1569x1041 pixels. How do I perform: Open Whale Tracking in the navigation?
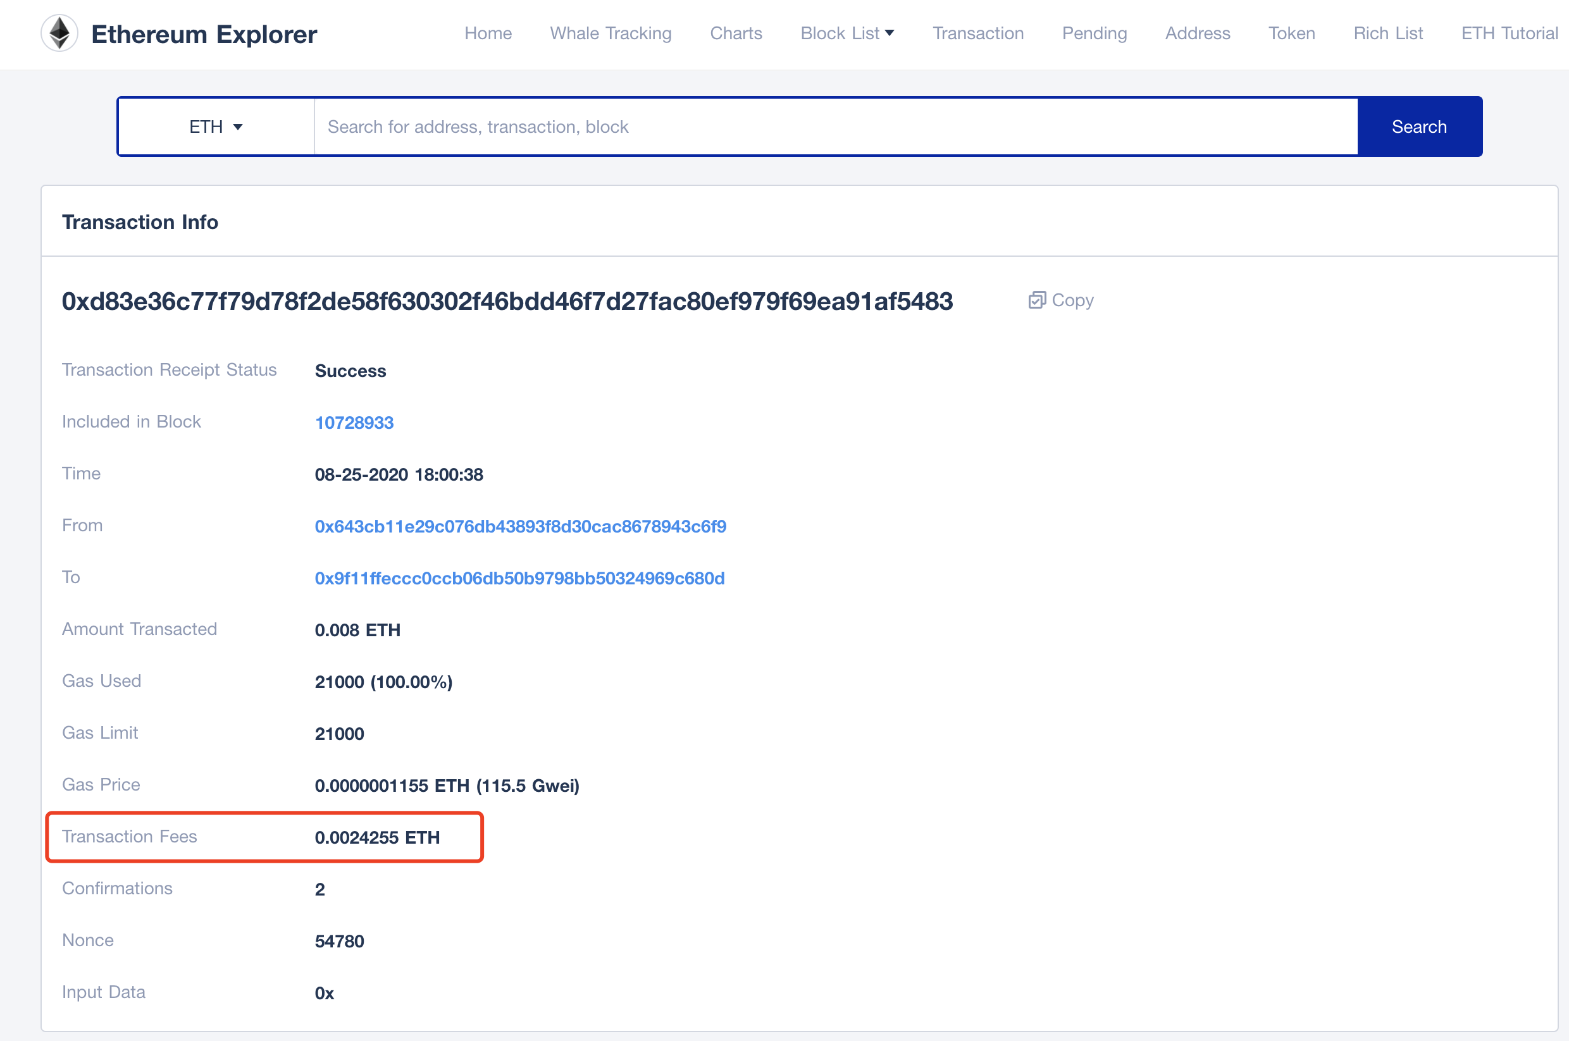point(611,33)
